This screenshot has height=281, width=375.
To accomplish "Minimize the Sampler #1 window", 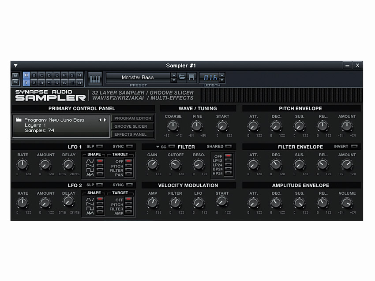I will pyautogui.click(x=348, y=66).
